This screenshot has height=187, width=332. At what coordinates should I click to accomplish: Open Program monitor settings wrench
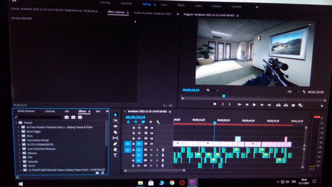304,92
